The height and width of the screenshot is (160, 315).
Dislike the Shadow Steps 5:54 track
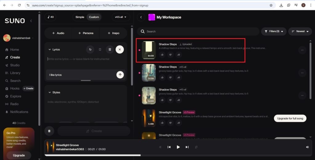(170, 100)
